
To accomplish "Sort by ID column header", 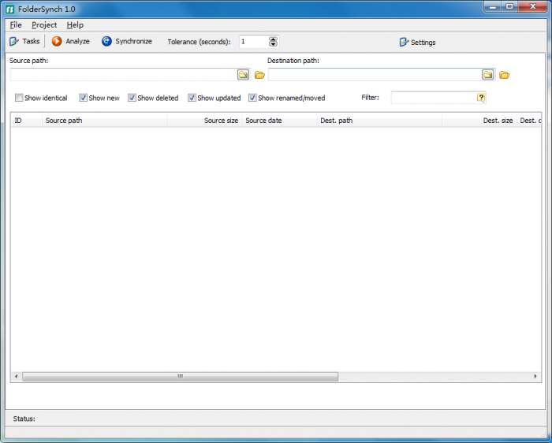I will point(26,121).
